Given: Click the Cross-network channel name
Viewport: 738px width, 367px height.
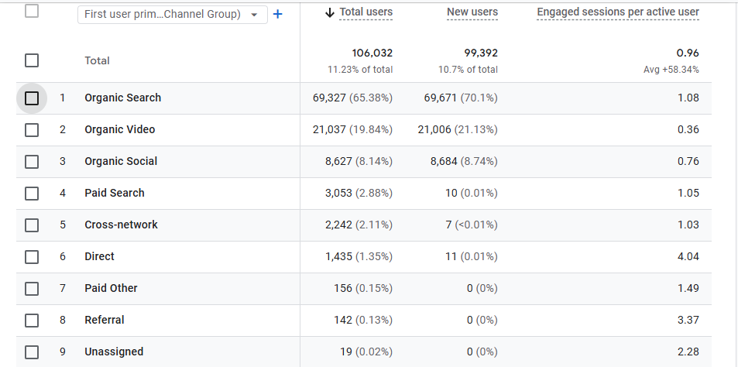Looking at the screenshot, I should point(121,225).
